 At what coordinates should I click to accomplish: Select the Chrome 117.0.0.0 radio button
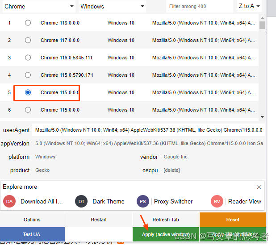(x=28, y=40)
